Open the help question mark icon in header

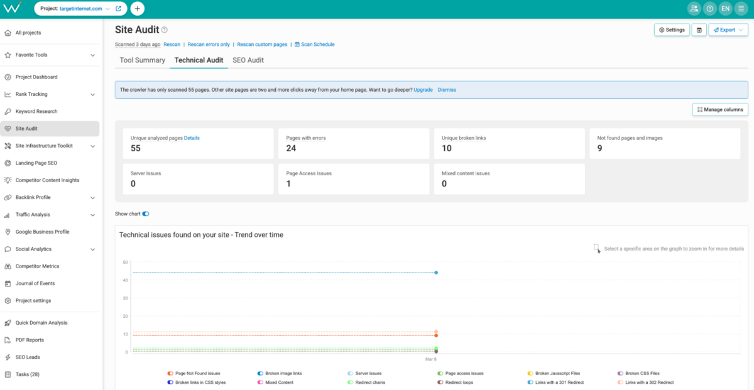pos(709,9)
